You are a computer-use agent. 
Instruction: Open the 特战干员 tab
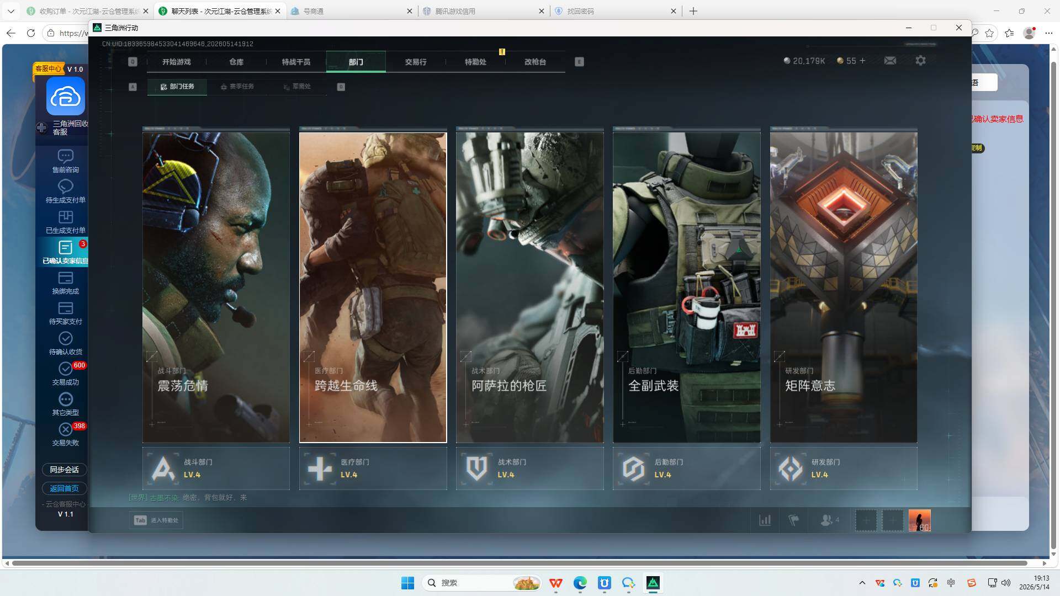tap(296, 62)
